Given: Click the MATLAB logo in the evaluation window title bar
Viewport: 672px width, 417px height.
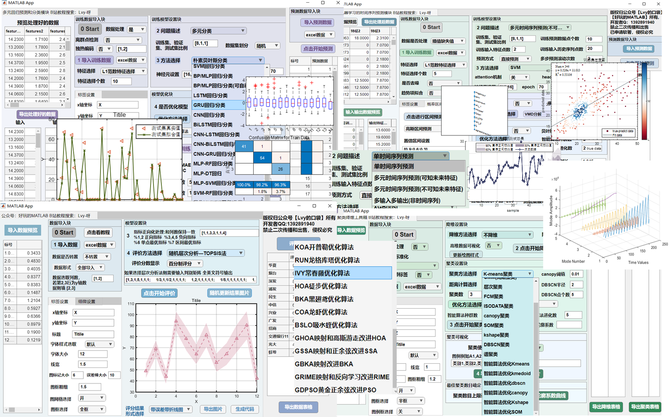Looking at the screenshot, I should (3, 206).
